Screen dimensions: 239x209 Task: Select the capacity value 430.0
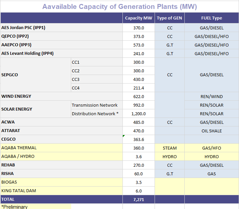139,79
